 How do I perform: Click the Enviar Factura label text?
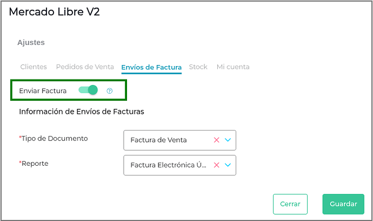[x=43, y=91]
